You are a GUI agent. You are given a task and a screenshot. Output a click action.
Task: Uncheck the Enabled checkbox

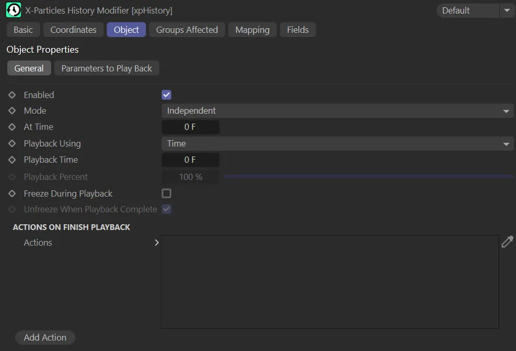166,94
